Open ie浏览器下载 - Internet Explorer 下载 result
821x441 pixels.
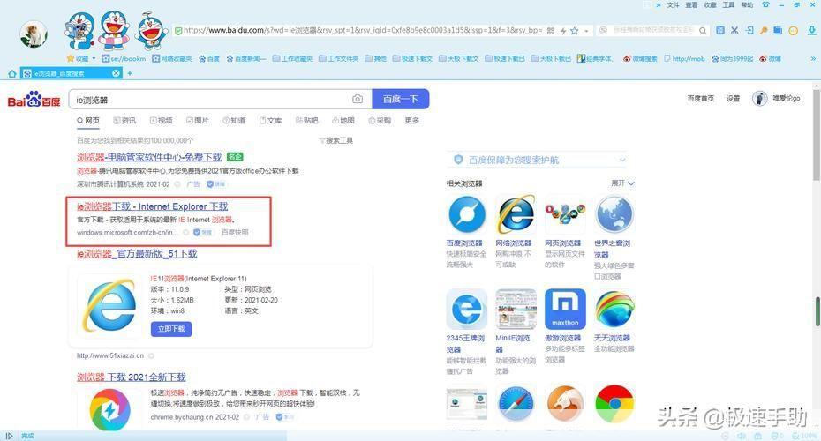coord(153,206)
